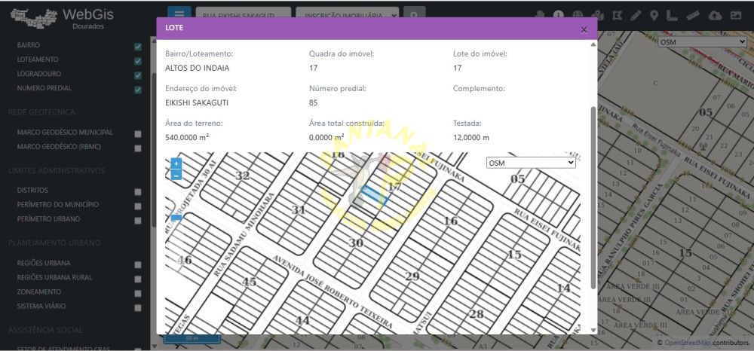Screen dimensions: 754x351
Task: Choose the location pin marker tool
Action: pos(654,15)
